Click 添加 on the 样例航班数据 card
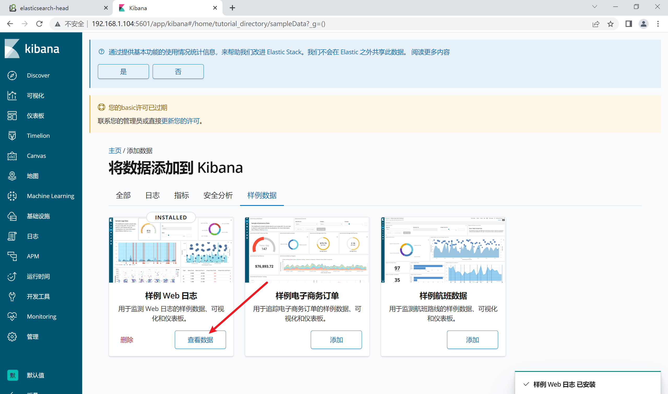This screenshot has width=668, height=394. 472,340
